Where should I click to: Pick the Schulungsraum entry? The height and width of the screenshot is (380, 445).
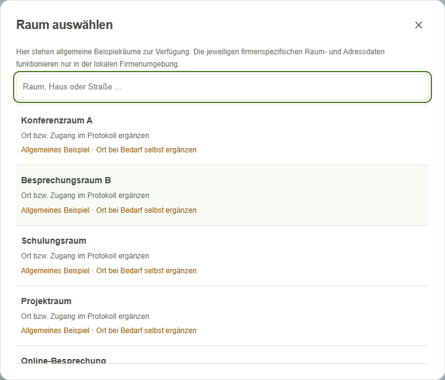222,255
